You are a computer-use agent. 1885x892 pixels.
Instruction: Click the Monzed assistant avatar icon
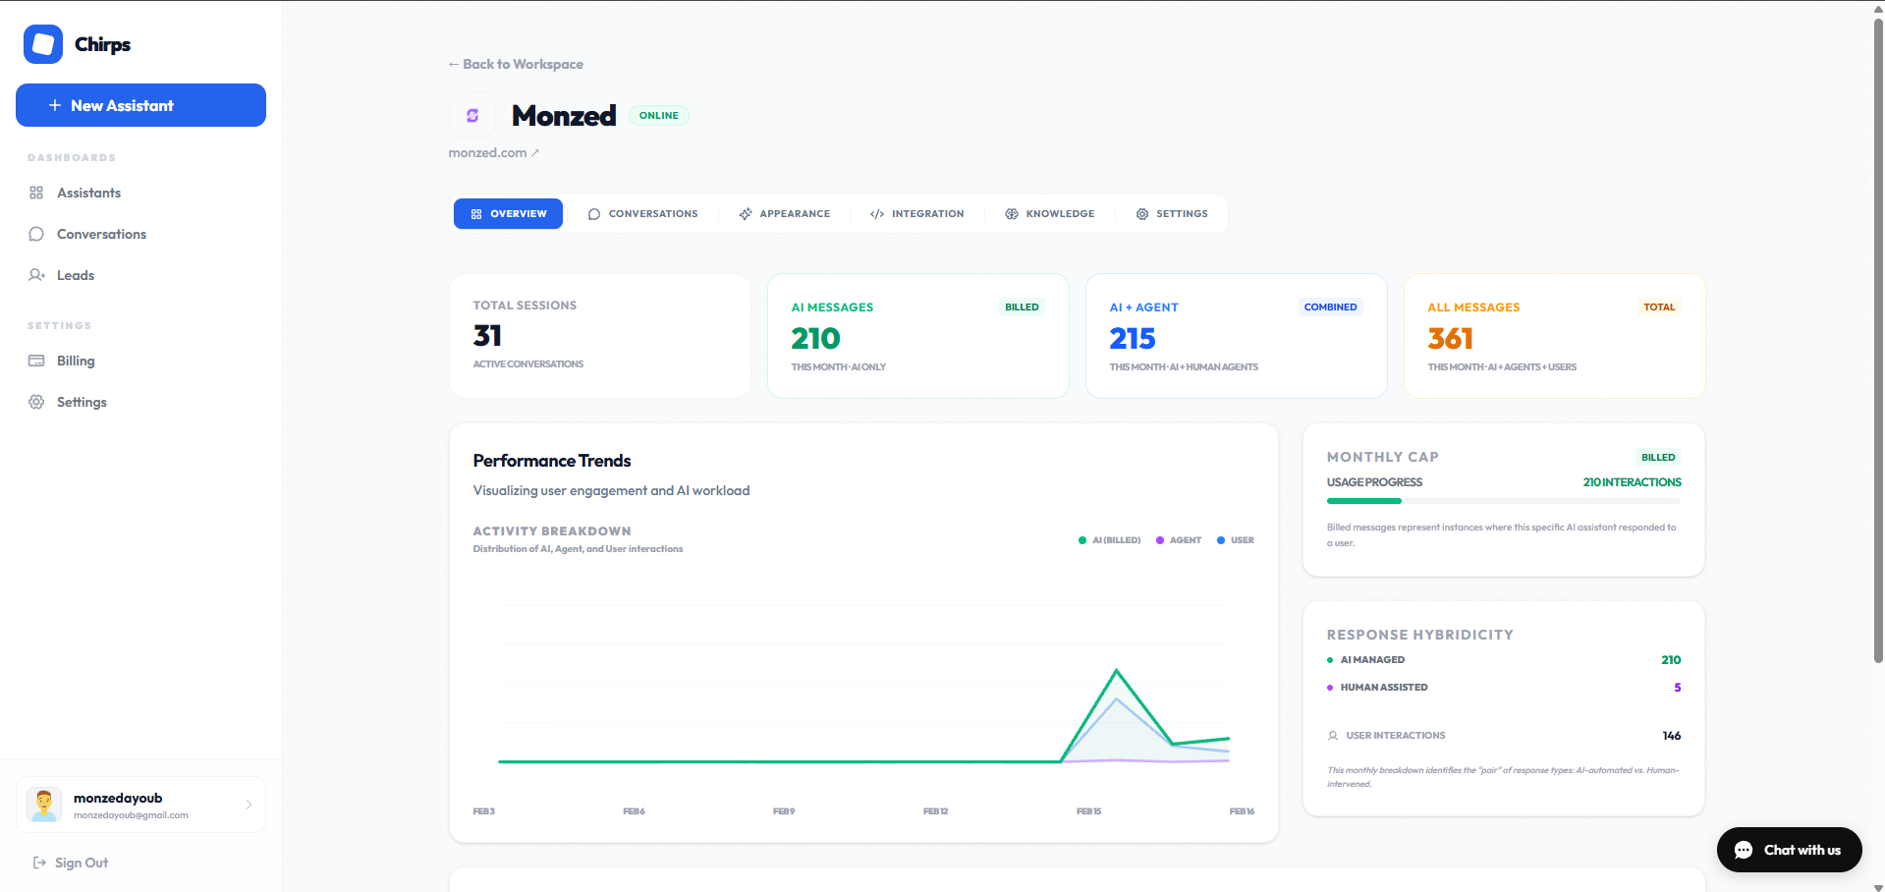click(472, 115)
